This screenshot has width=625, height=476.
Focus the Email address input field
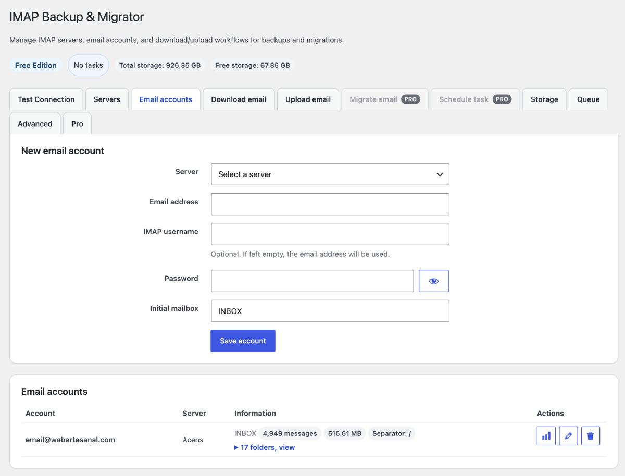tap(330, 204)
